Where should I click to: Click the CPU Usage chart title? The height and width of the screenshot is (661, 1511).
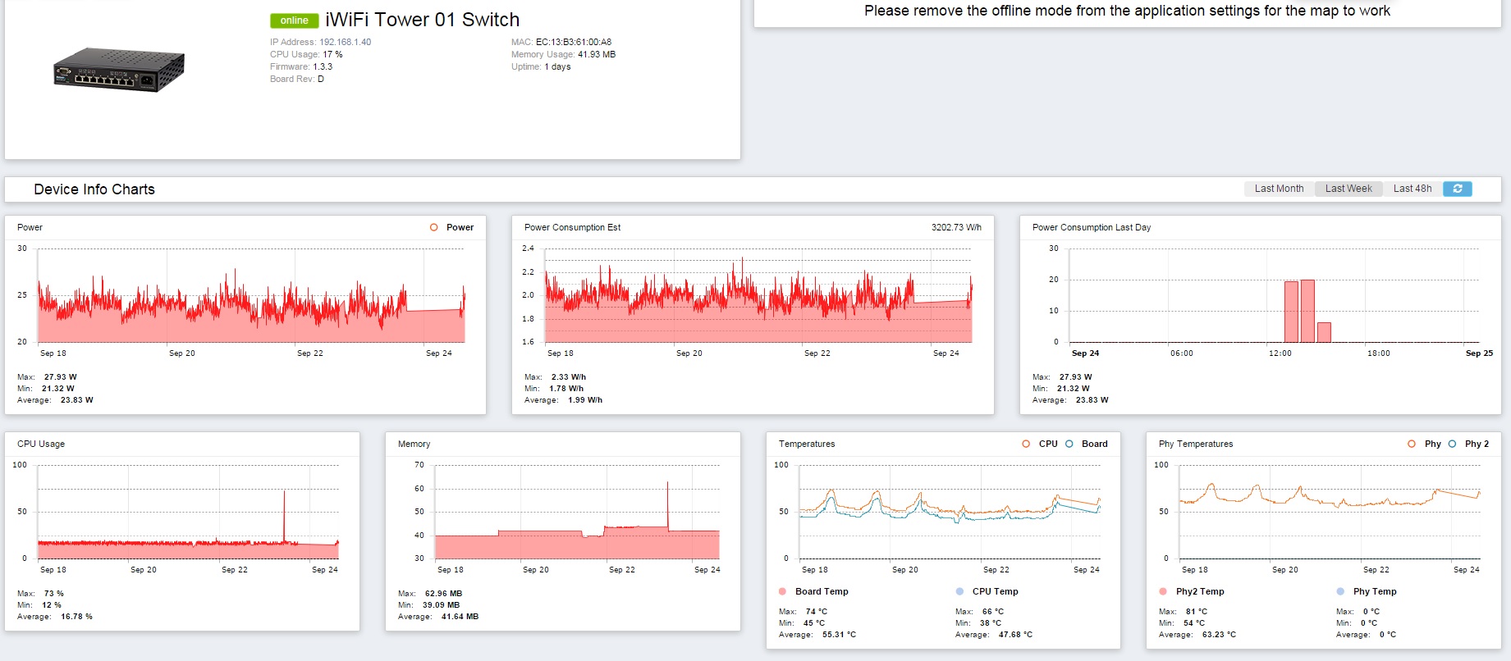tap(41, 444)
